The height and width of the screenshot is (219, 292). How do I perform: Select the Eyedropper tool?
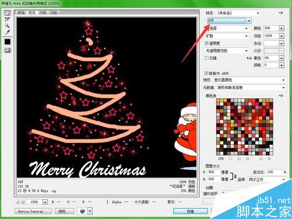click(8, 32)
